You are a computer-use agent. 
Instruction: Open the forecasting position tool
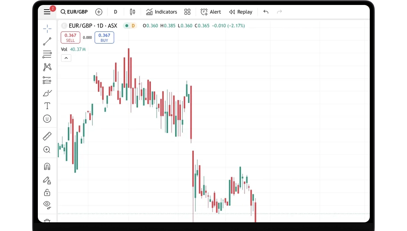tap(47, 80)
